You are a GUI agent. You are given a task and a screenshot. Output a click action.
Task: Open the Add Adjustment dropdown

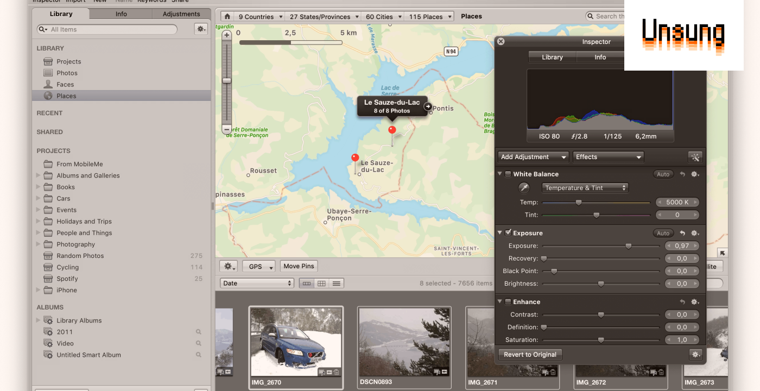tap(533, 157)
